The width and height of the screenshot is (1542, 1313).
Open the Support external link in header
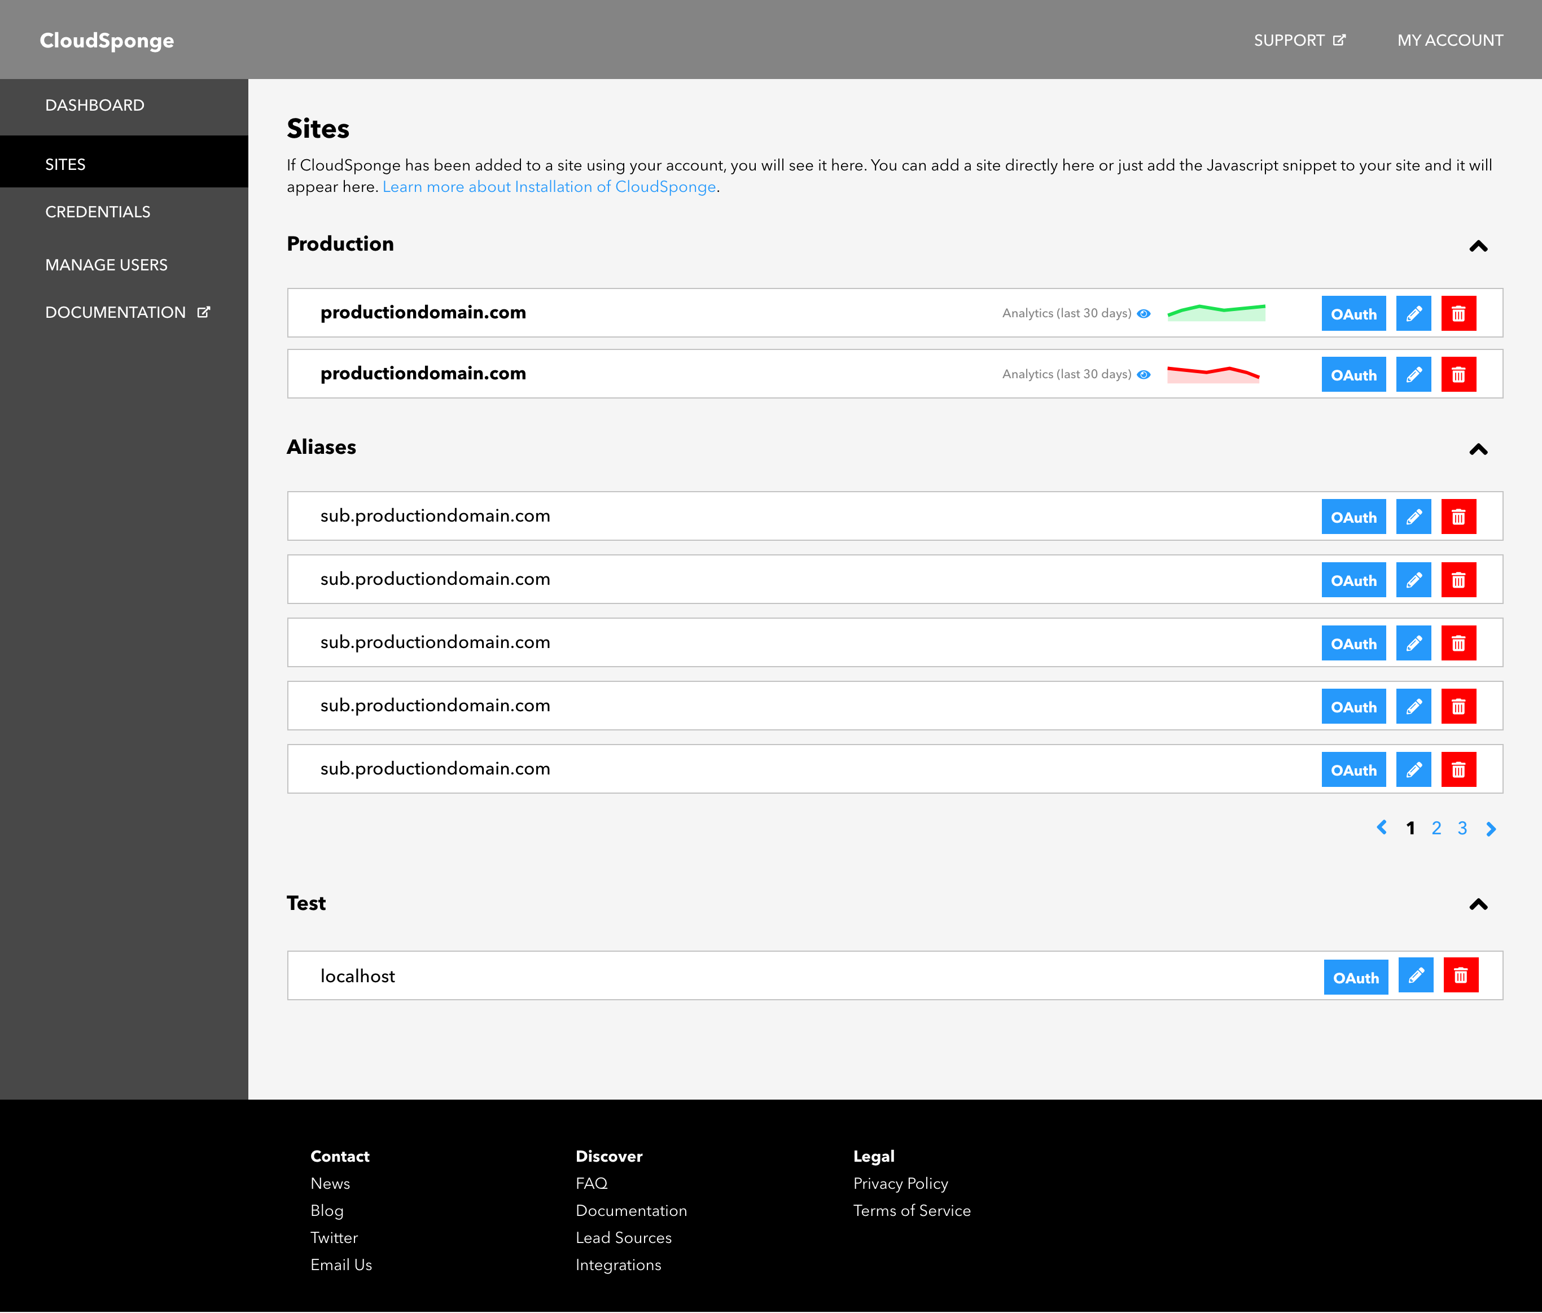[1299, 40]
